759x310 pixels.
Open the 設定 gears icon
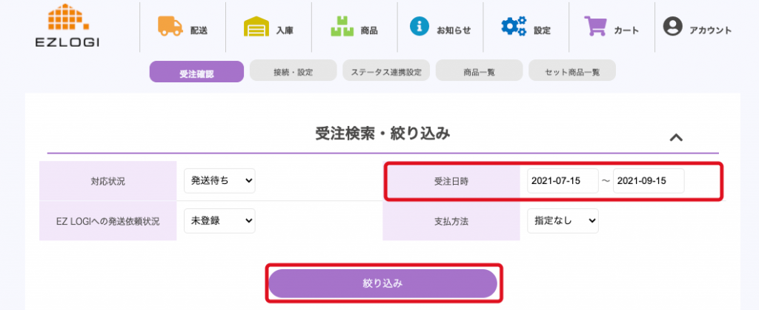514,27
